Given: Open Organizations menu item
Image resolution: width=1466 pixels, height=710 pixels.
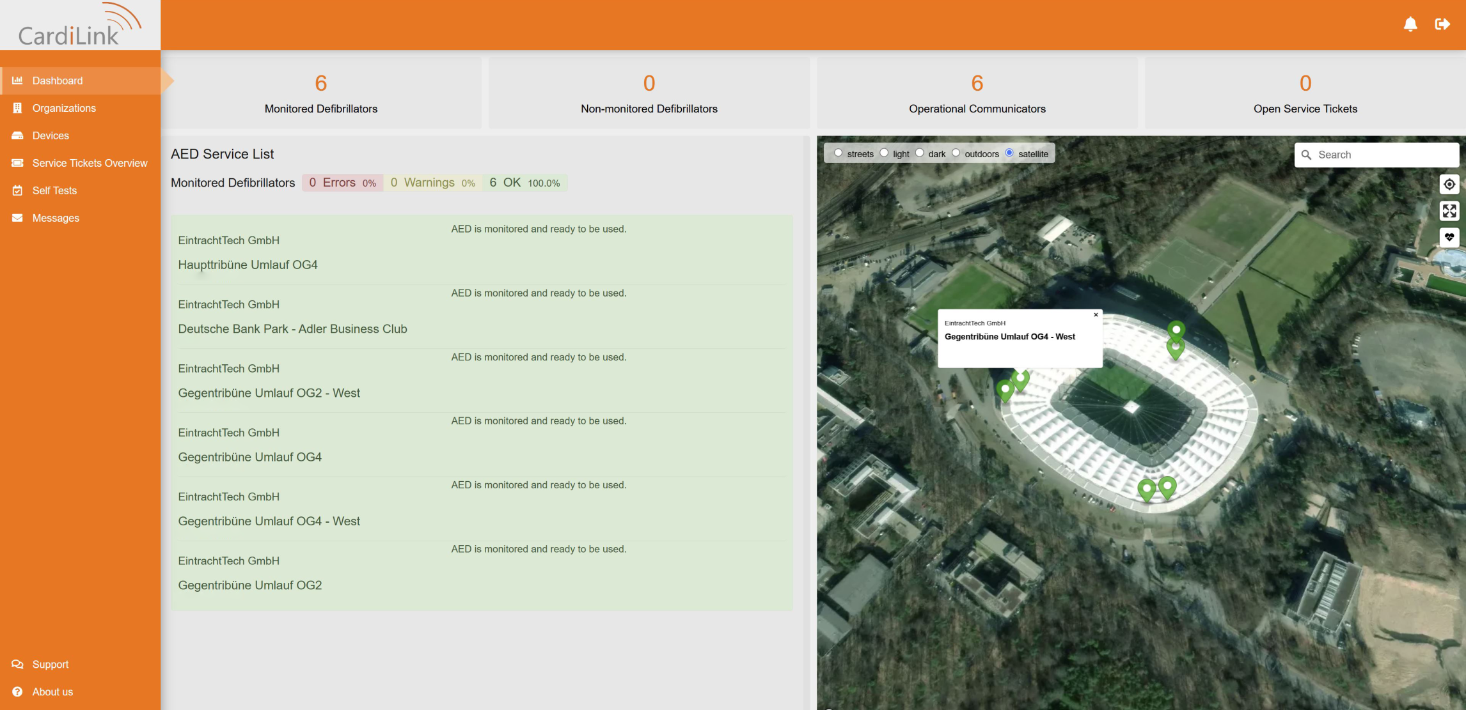Looking at the screenshot, I should (x=80, y=108).
